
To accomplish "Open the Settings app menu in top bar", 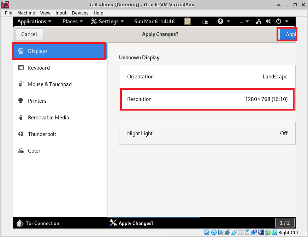I will click(107, 22).
